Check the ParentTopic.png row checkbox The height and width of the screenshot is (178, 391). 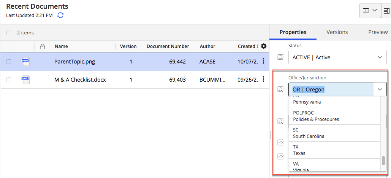9,62
